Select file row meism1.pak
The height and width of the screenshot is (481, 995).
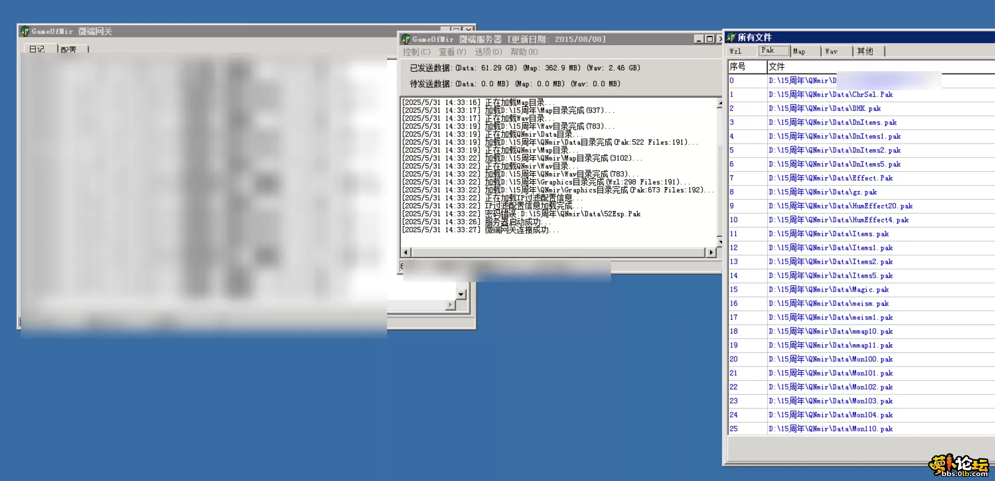pos(861,317)
